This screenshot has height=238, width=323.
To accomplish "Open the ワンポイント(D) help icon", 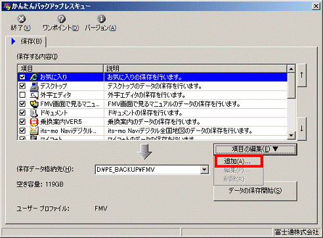I will point(61,19).
